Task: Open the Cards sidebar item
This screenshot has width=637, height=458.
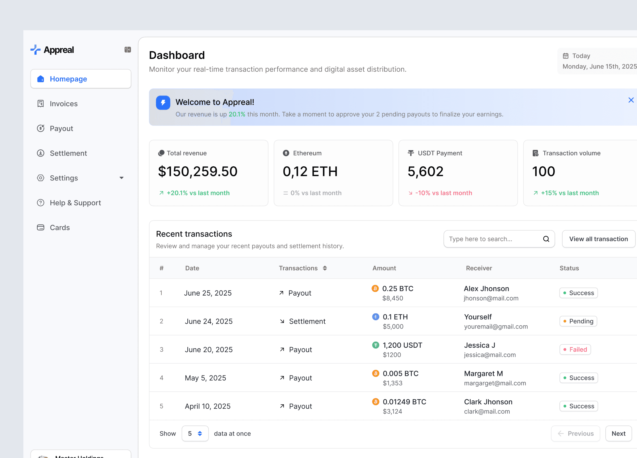Action: (59, 228)
